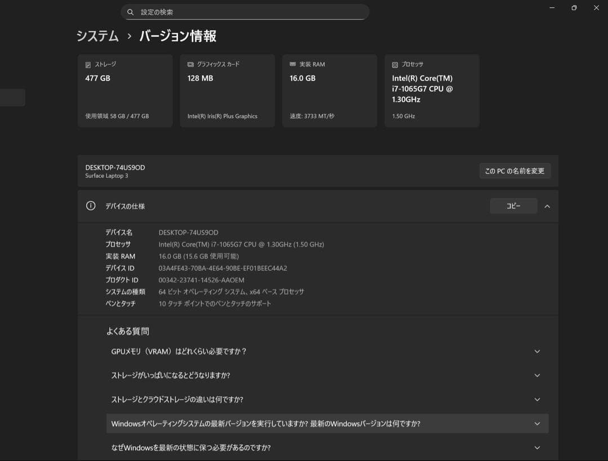This screenshot has width=608, height=461.
Task: Select the highlighted sidebar navigation item
Action: pyautogui.click(x=11, y=97)
